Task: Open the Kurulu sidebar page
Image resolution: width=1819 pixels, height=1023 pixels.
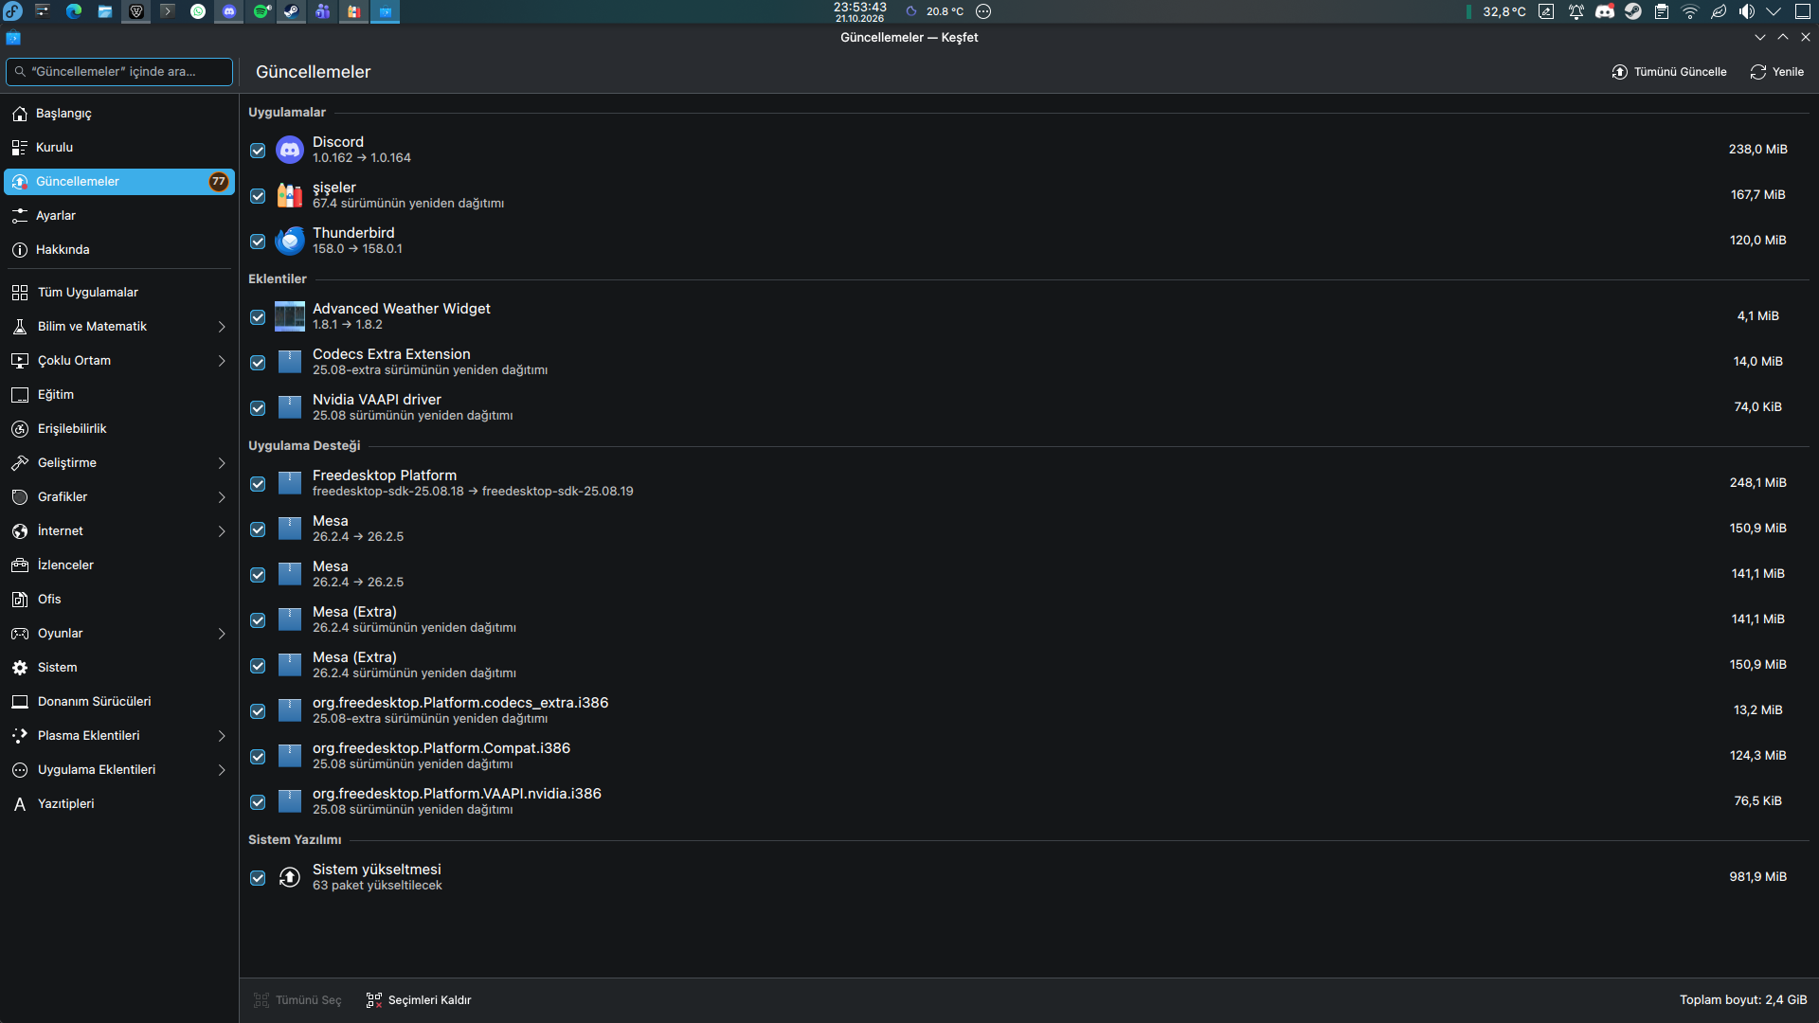Action: 119,148
